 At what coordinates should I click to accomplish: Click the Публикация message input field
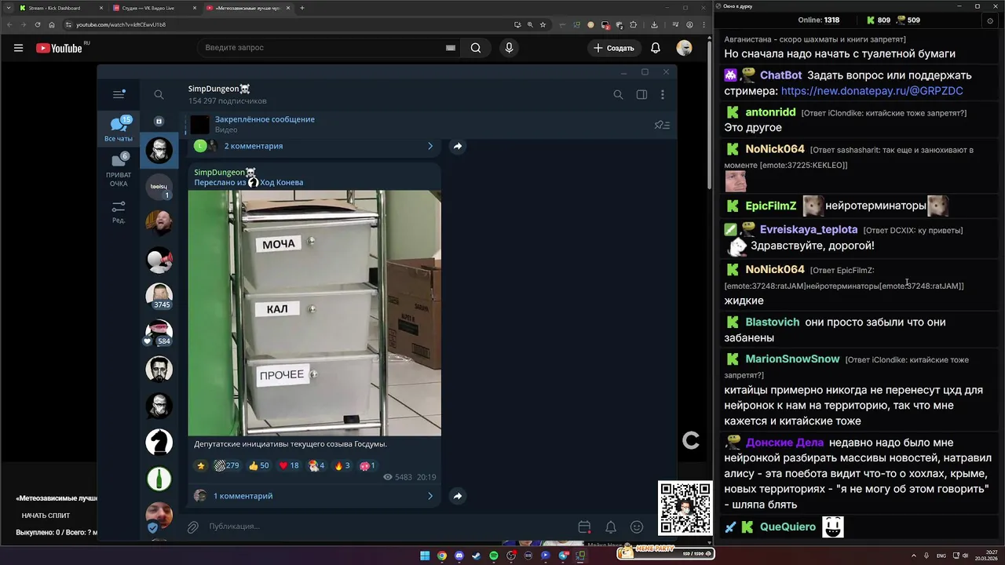pyautogui.click(x=389, y=527)
